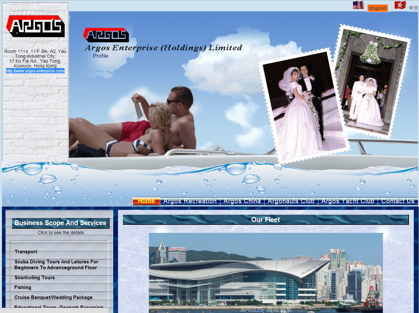The height and width of the screenshot is (313, 419).
Task: Open the Profile link
Action: pos(100,56)
